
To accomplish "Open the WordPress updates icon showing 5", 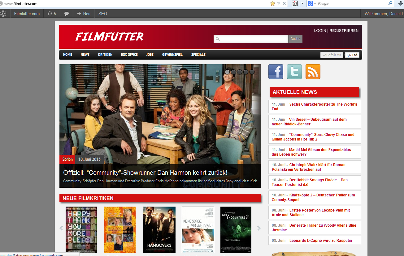I will coord(52,14).
